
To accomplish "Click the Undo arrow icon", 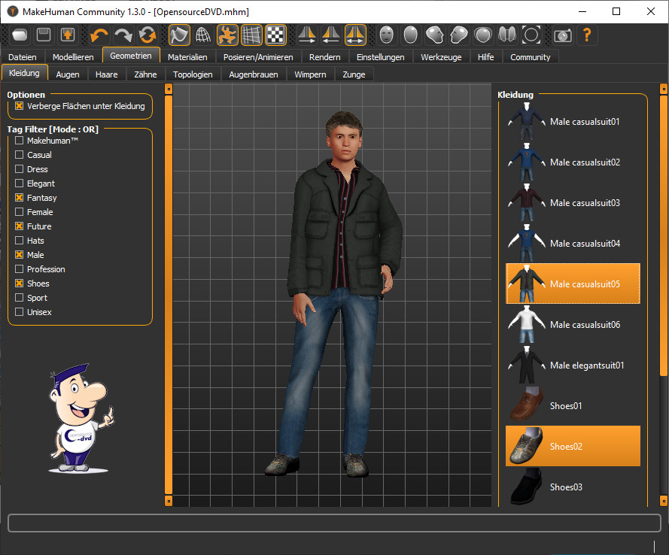I will pos(99,35).
